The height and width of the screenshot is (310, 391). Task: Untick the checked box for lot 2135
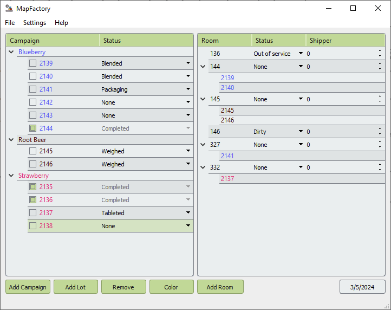(32, 186)
